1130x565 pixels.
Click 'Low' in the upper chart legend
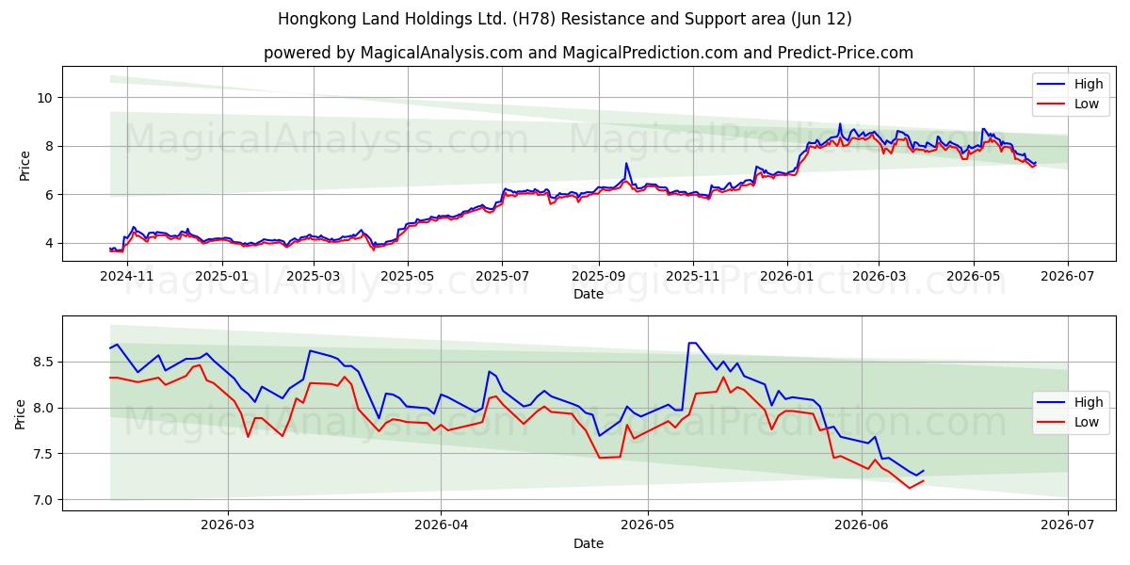[1087, 104]
